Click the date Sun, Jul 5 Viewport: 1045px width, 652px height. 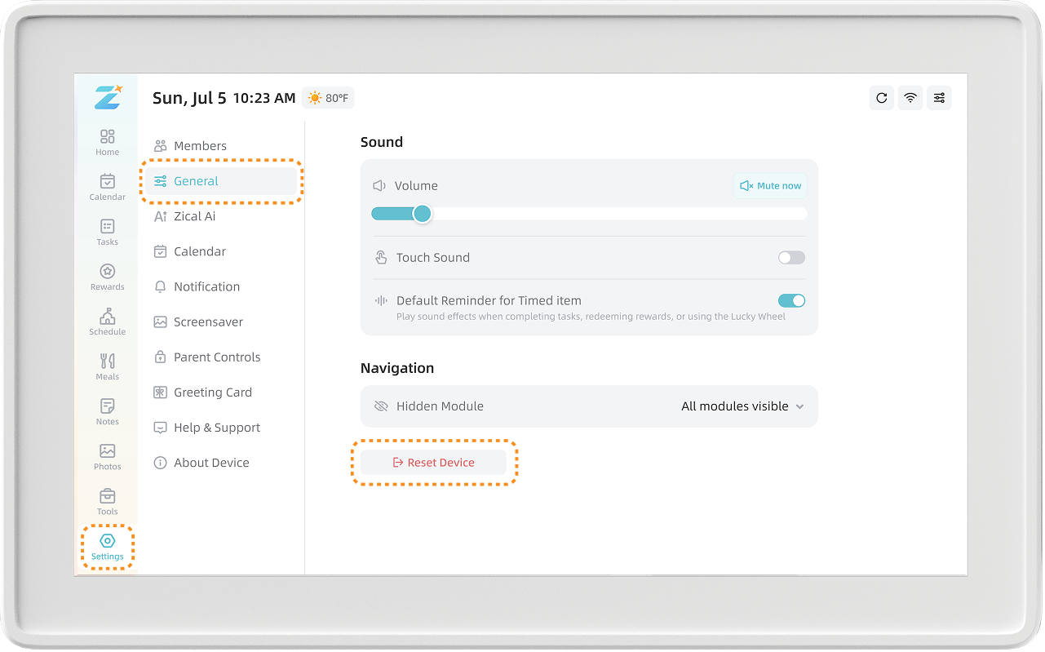[189, 98]
